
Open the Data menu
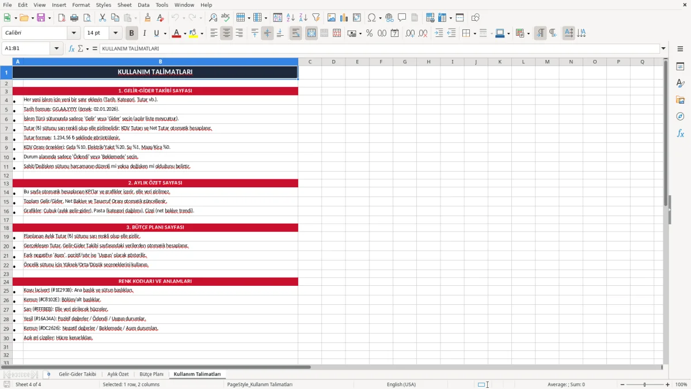coord(143,5)
